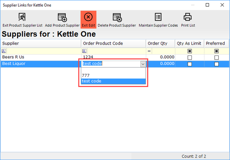
Task: Click the Supplier column filter condition icon
Action: [4, 51]
